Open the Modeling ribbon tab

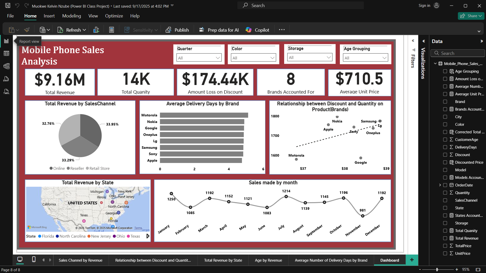(x=71, y=16)
